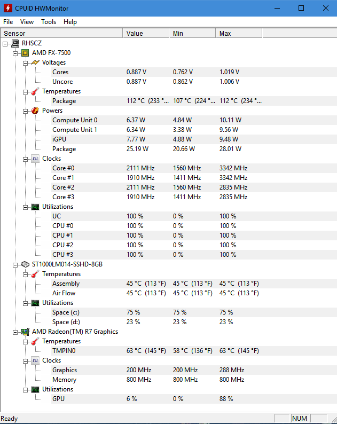Collapse the CPU Utilizations section

pyautogui.click(x=26, y=207)
